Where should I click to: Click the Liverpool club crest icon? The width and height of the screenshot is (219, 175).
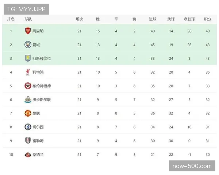coord(28,72)
